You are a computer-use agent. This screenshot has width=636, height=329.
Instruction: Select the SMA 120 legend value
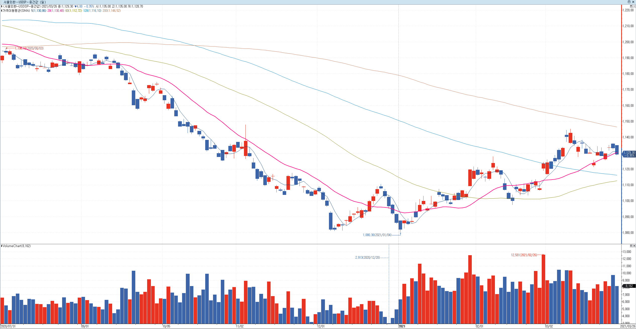click(92, 11)
